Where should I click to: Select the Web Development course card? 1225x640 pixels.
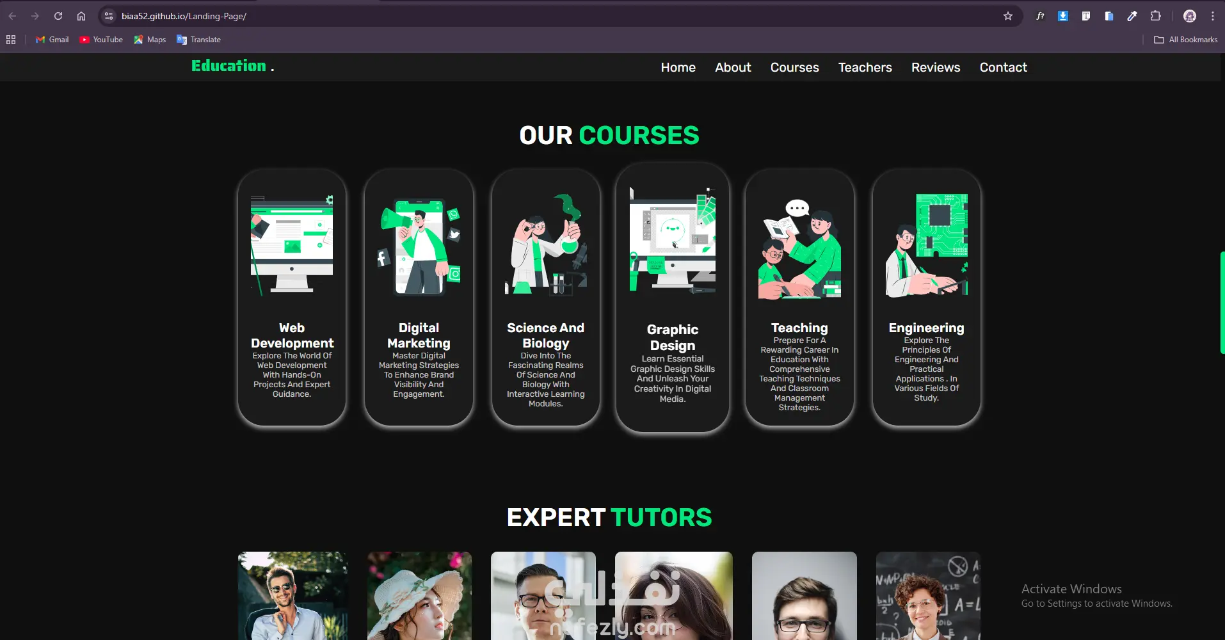pyautogui.click(x=292, y=298)
